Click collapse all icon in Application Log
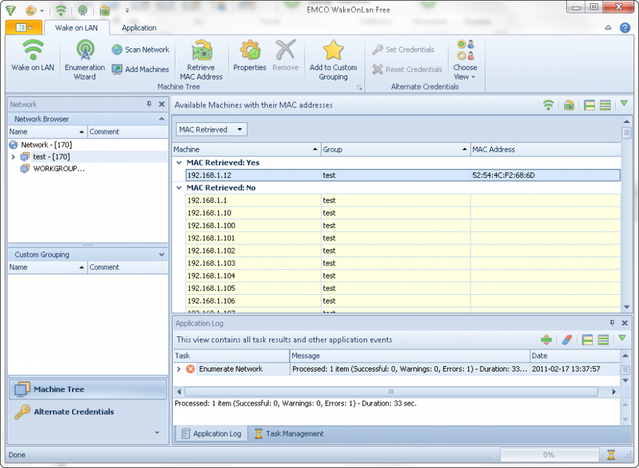 click(603, 340)
